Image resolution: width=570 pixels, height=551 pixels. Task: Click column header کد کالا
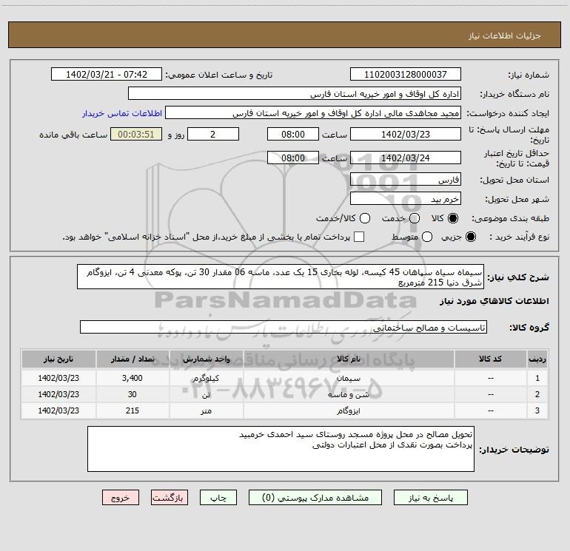pyautogui.click(x=490, y=359)
